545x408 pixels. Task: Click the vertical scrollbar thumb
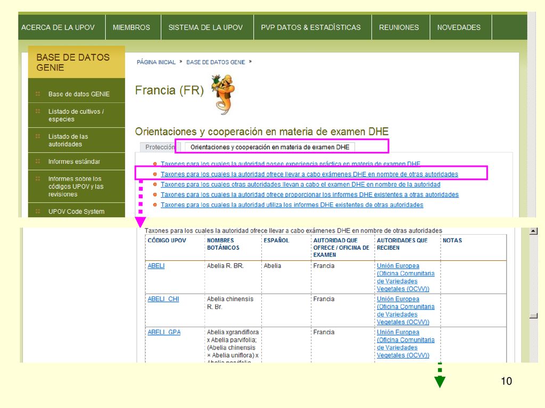coord(533,316)
